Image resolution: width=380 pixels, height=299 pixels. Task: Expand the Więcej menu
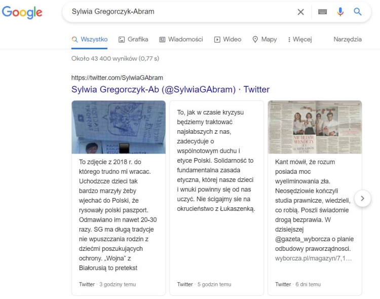point(300,40)
